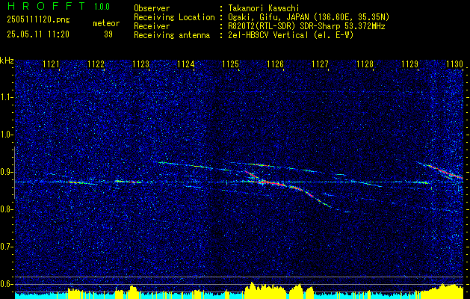Click the Observer name Takanori Kawachi
Image resolution: width=470 pixels, height=299 pixels.
(x=264, y=8)
